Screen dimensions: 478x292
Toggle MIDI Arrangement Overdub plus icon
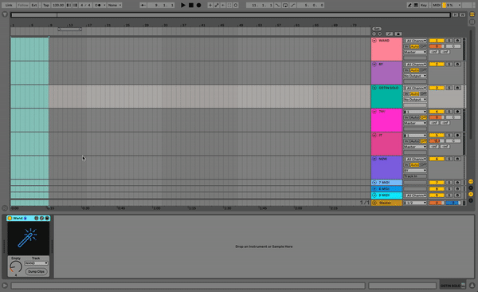tap(210, 6)
